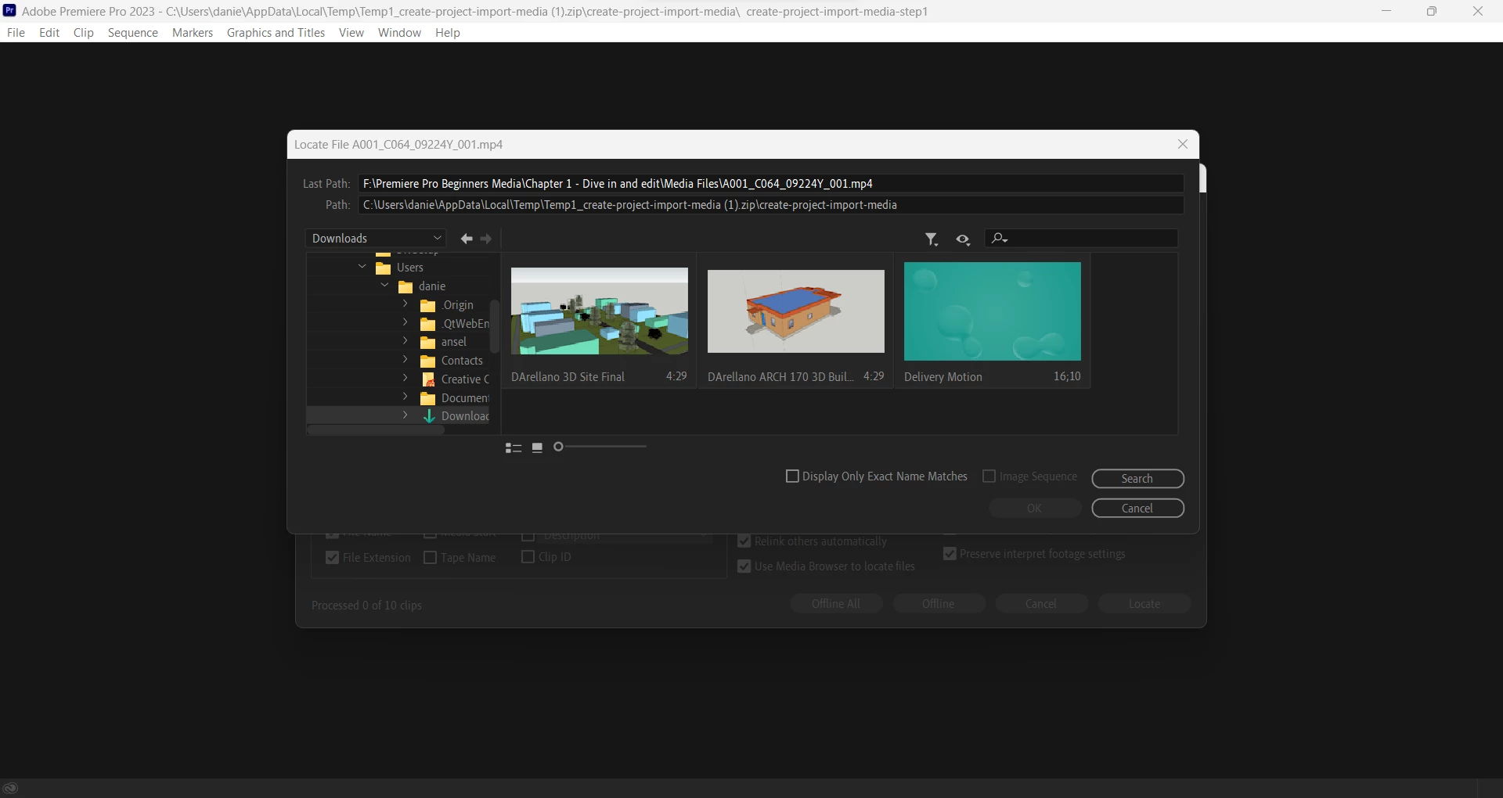1503x798 pixels.
Task: Toggle Tape Name checkbox in Link Media
Action: [x=430, y=558]
